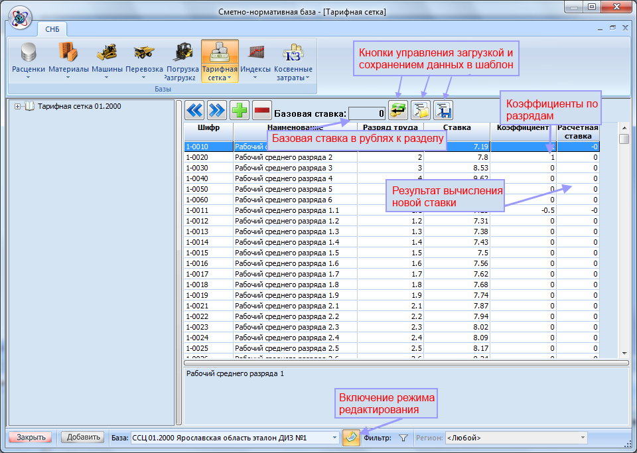637x453 pixels.
Task: Click the Коэффициент column header
Action: click(523, 131)
